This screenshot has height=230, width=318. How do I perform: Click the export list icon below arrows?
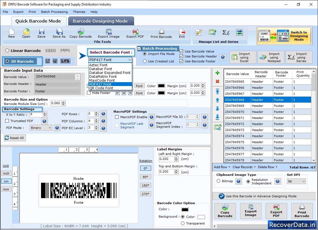click(218, 127)
